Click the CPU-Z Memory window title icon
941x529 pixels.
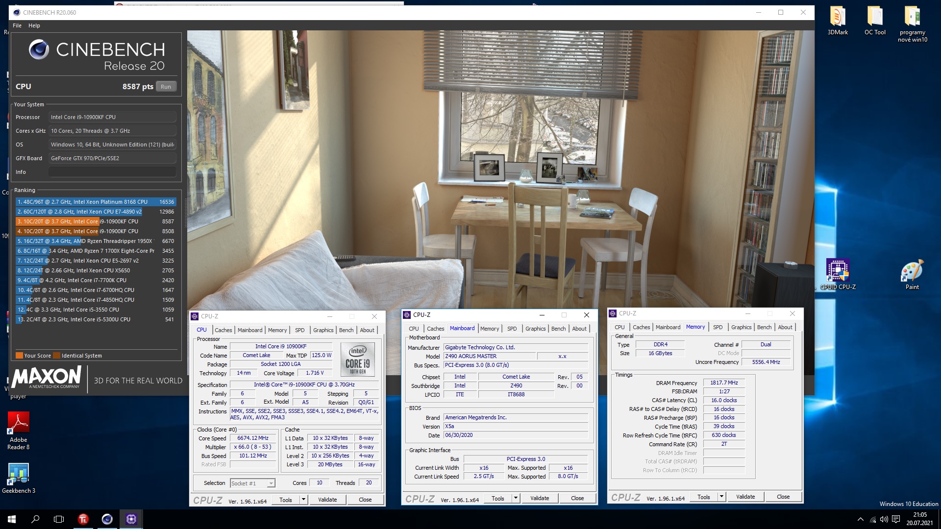(613, 313)
